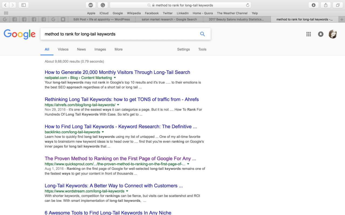The width and height of the screenshot is (345, 215).
Task: Open Top Sites grid in Favorites bar
Action: point(6,13)
